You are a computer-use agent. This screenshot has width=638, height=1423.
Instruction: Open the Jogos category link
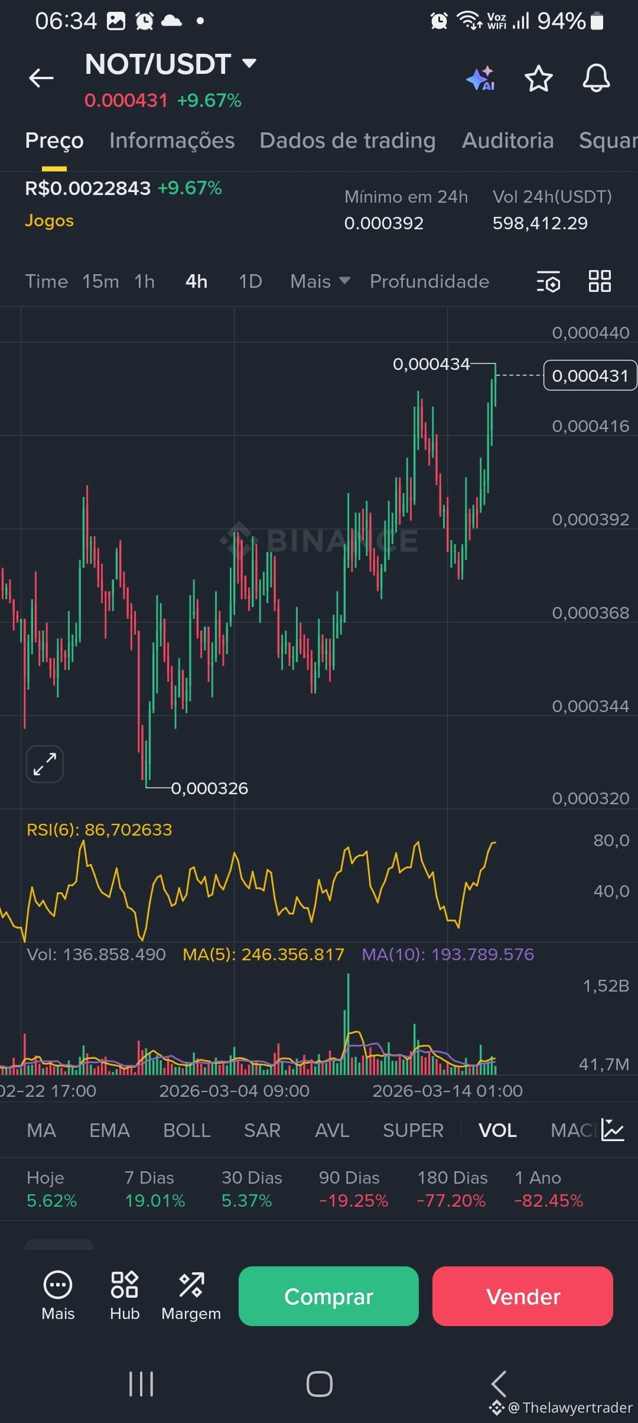pos(50,220)
